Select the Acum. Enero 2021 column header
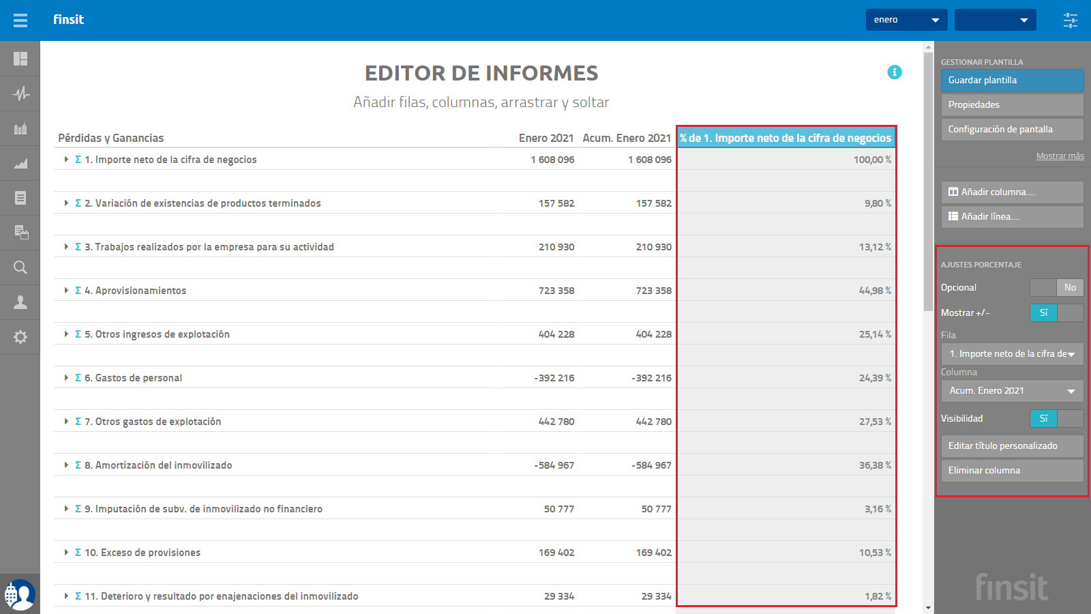Viewport: 1091px width, 614px height. pos(627,138)
